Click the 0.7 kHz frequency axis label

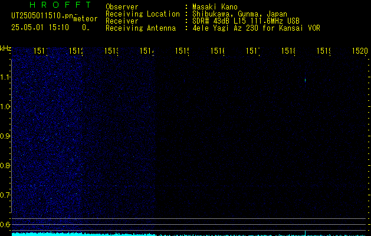(x=5, y=195)
